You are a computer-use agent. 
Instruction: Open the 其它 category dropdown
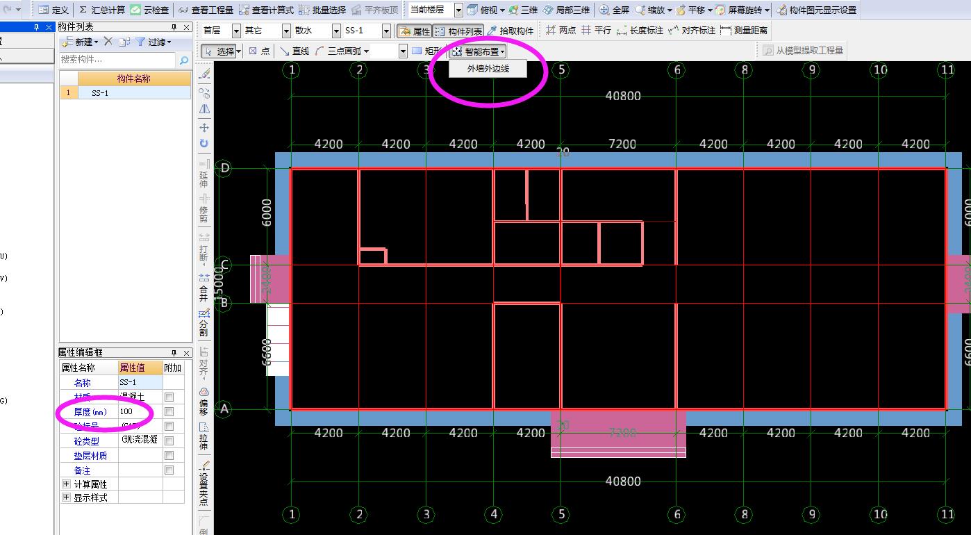[x=286, y=31]
